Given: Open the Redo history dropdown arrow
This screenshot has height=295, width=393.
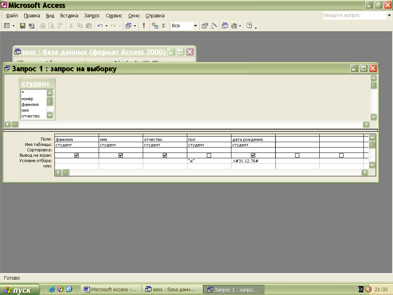Looking at the screenshot, I should (120, 26).
